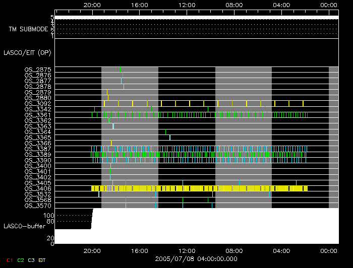The width and height of the screenshot is (353, 268).
Task: Click the cyan C3 legend entry
Action: point(32,260)
